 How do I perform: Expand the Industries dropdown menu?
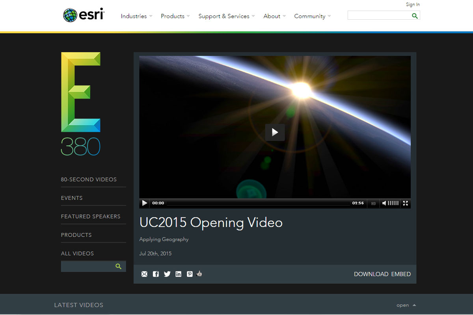click(136, 16)
